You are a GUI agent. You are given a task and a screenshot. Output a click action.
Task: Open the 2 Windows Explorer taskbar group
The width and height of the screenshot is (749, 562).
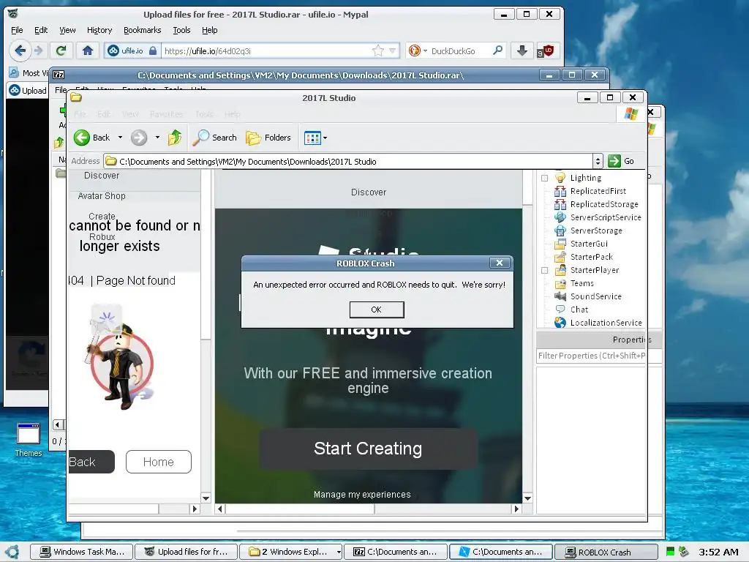point(291,552)
